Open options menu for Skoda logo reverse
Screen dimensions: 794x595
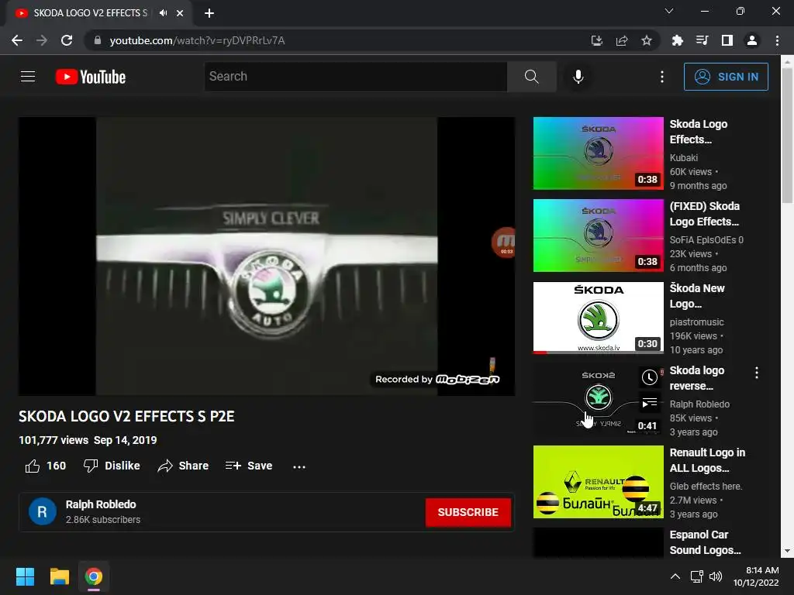757,373
